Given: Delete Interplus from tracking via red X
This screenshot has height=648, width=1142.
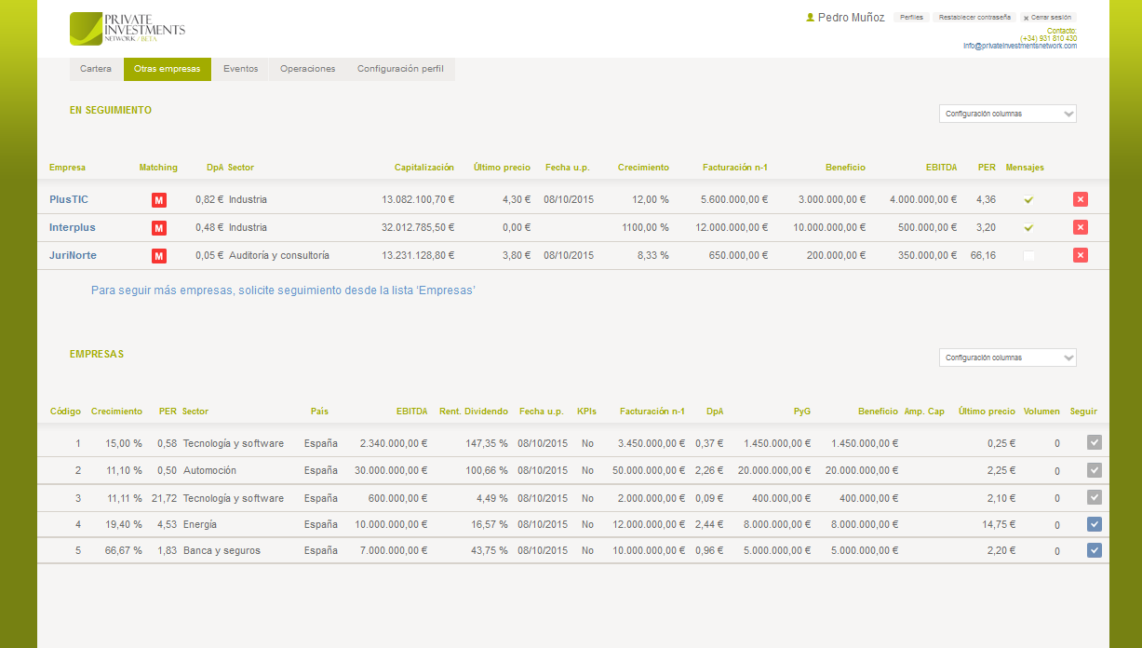Looking at the screenshot, I should pyautogui.click(x=1080, y=227).
